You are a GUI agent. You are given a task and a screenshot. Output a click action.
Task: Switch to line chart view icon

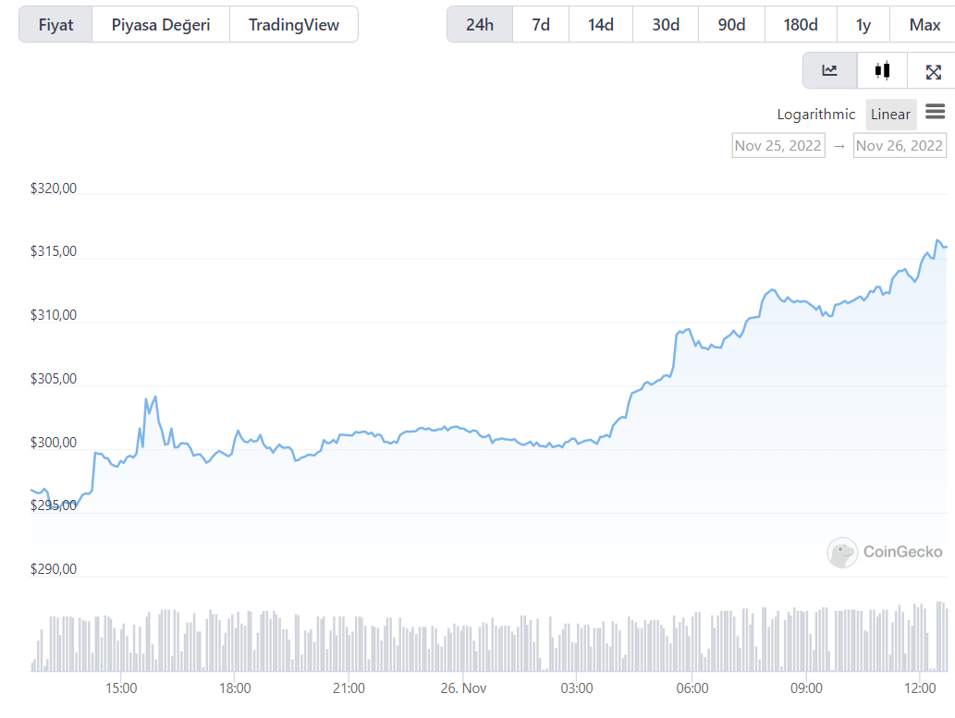tap(829, 70)
